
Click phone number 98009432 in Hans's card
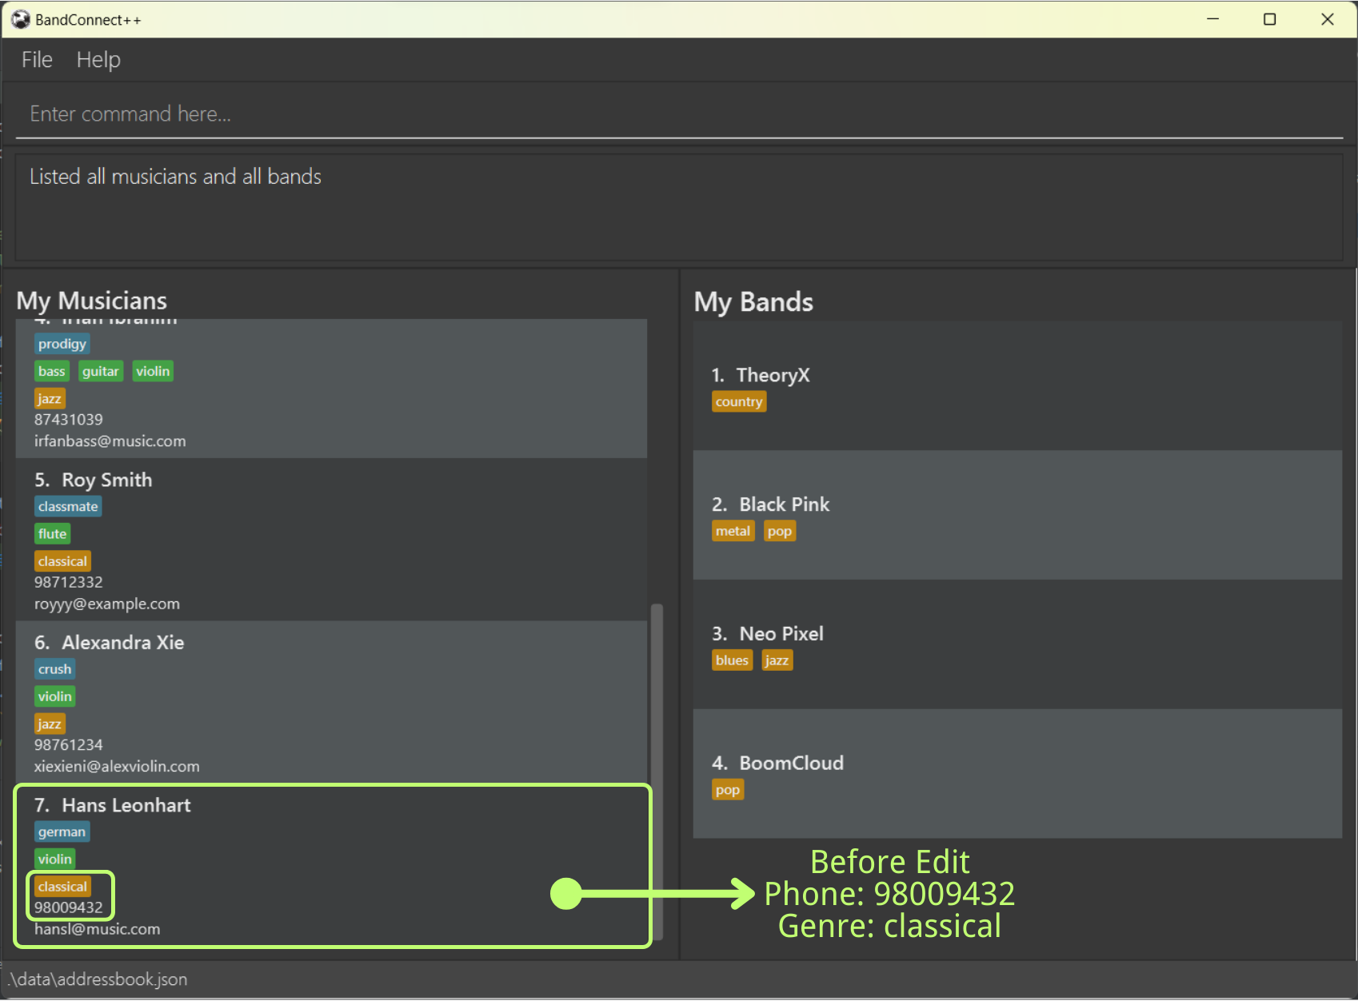click(69, 907)
